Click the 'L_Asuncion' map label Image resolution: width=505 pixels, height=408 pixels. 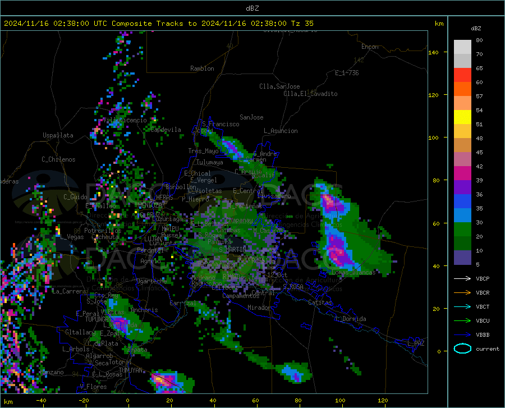(281, 131)
